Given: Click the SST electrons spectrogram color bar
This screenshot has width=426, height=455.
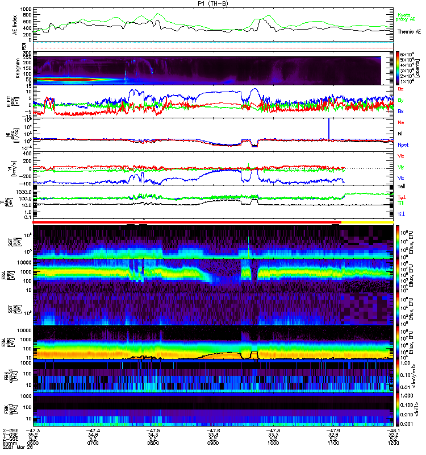Looking at the screenshot, I should (398, 309).
